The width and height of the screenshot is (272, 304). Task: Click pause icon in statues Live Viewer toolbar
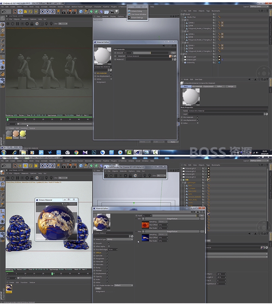point(17,24)
